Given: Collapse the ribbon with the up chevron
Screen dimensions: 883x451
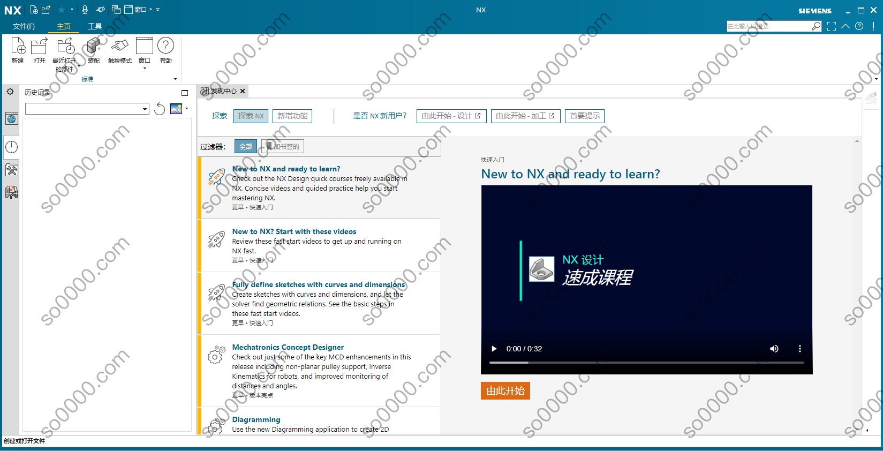Looking at the screenshot, I should (846, 26).
